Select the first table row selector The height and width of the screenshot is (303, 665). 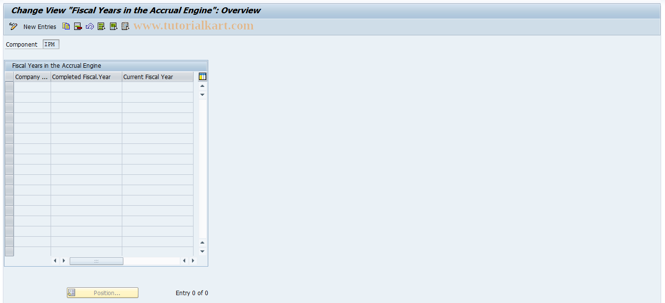[x=9, y=87]
